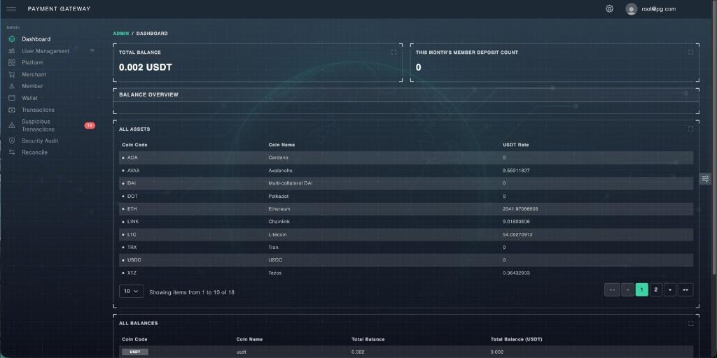Open rows-per-page dropdown showing 10
This screenshot has width=717, height=358.
(131, 292)
